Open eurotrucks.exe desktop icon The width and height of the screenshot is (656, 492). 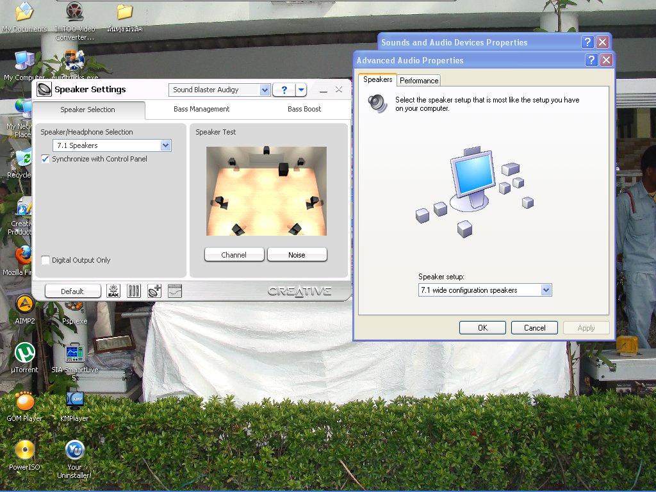75,66
